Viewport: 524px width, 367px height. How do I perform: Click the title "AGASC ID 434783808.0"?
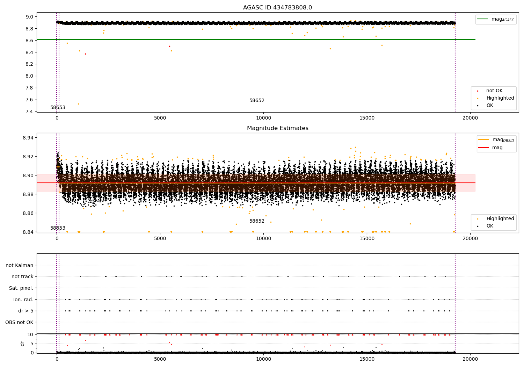(x=277, y=8)
